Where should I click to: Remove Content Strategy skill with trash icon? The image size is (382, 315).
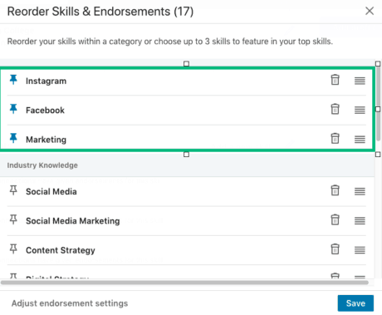click(335, 249)
